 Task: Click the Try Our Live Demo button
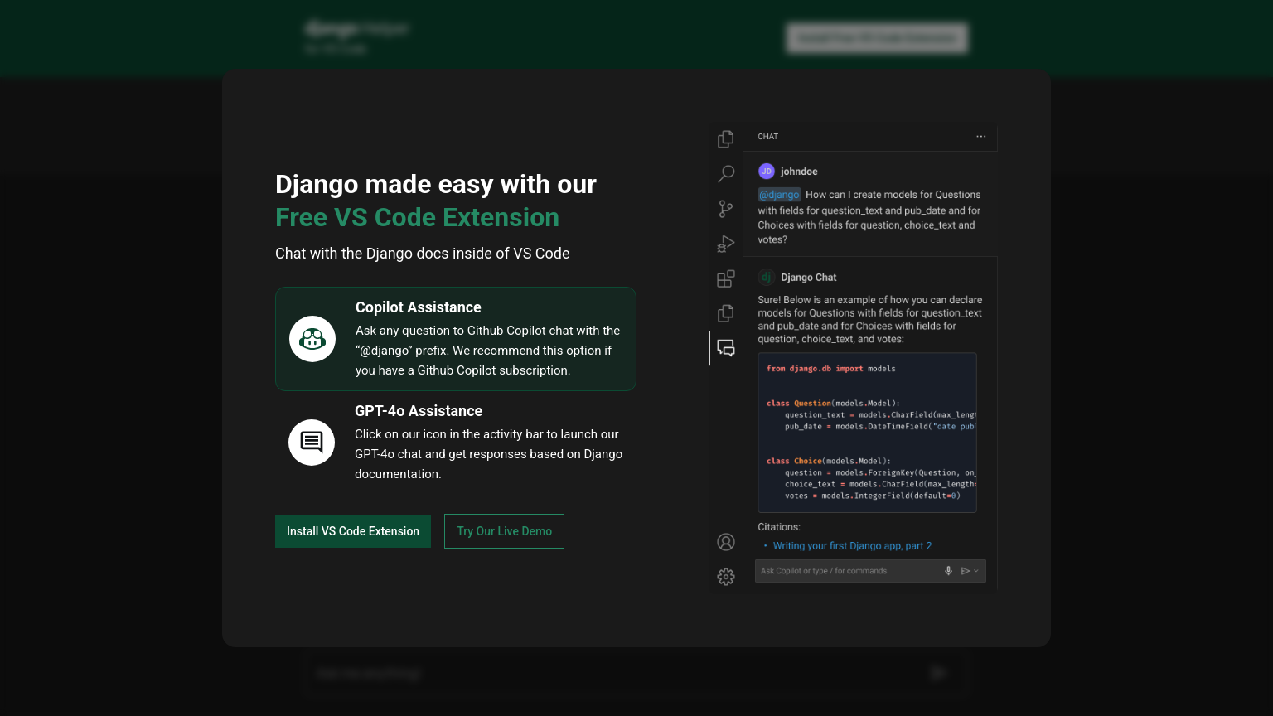(504, 531)
